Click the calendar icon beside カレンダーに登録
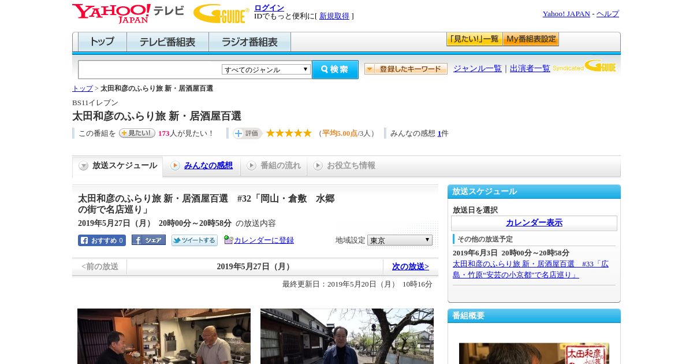693x364 pixels. pos(228,240)
